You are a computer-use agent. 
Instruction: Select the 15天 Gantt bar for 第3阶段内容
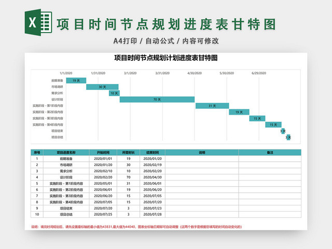tap(257, 119)
